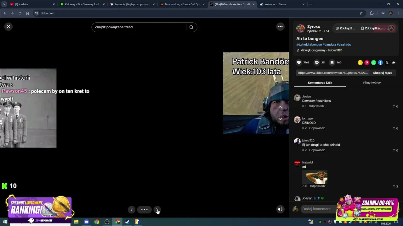Bookmark the post with the icon showing 760

point(332,62)
